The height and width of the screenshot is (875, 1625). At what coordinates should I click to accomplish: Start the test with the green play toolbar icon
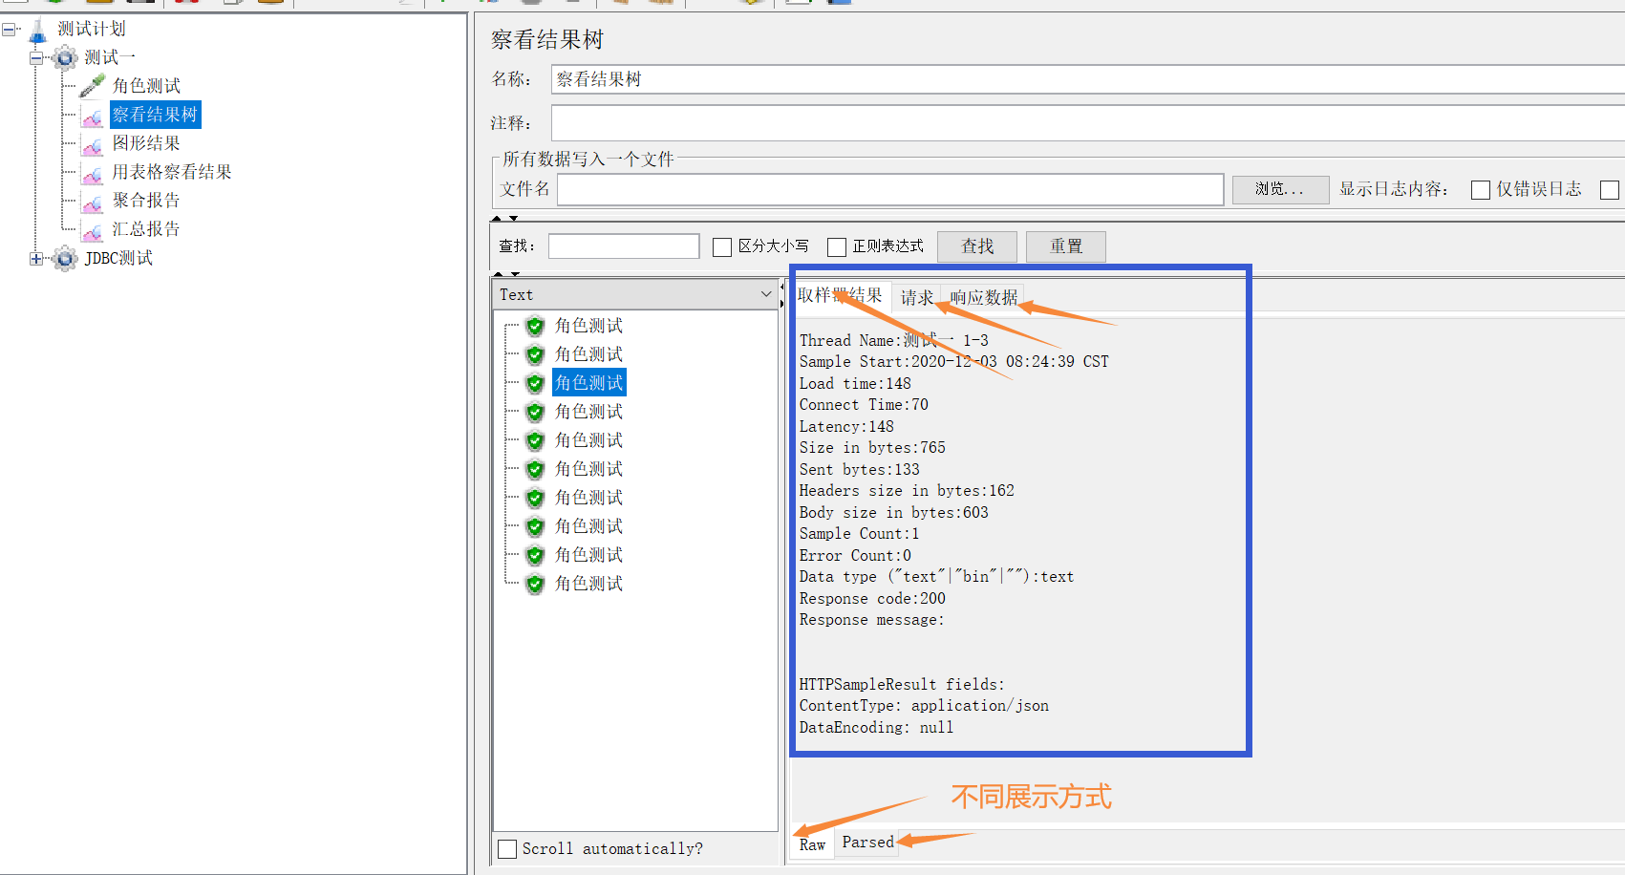click(443, 4)
